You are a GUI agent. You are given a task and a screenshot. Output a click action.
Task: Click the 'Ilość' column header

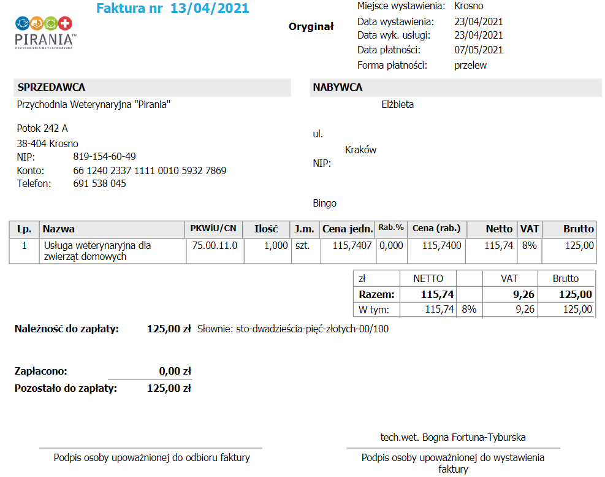266,229
